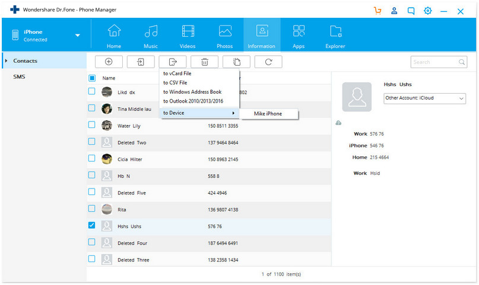
Task: Expand the Contacts sidebar arrow
Action: pos(6,60)
